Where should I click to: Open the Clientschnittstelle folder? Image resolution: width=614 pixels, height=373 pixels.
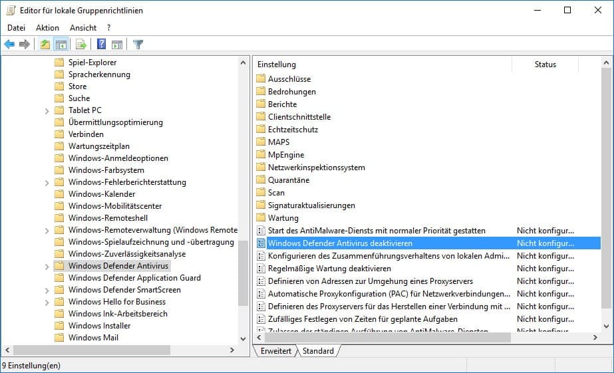[x=299, y=116]
